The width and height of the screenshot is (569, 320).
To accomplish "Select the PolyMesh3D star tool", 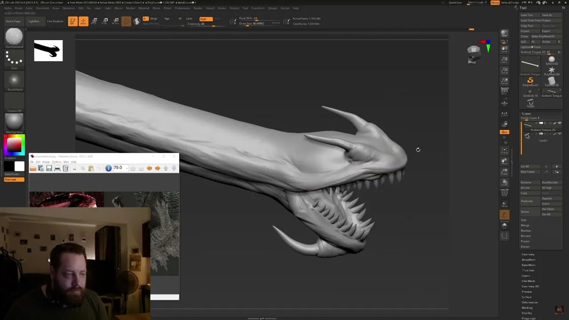I will 552,72.
